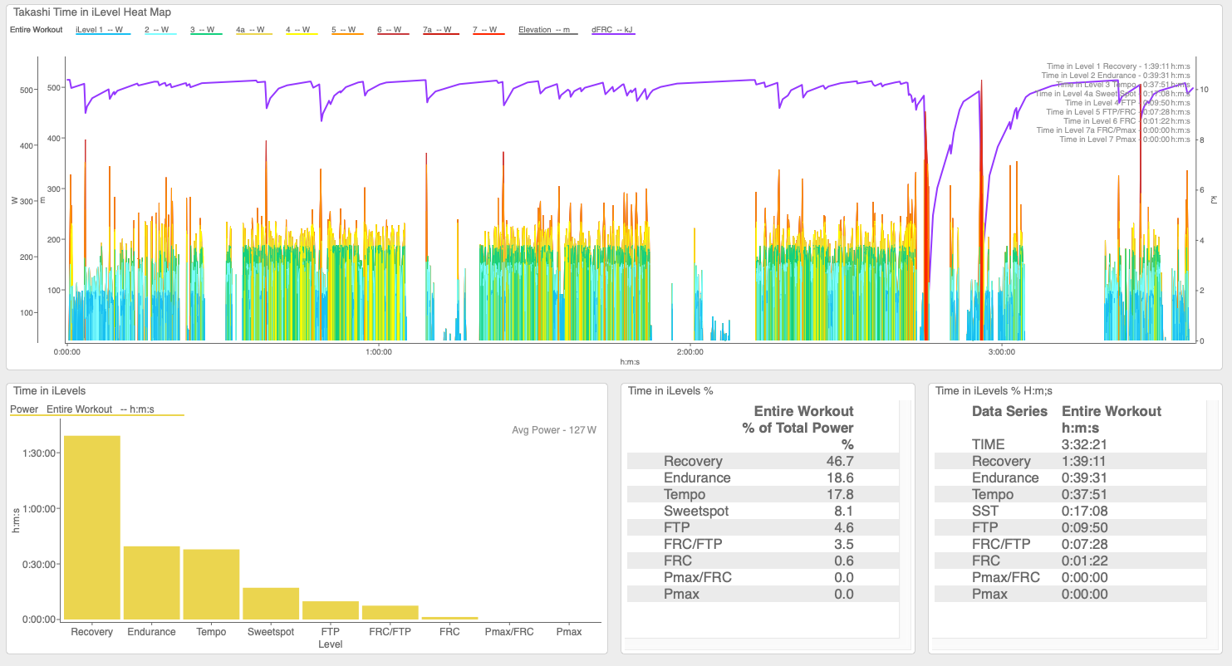Select the Sweetspot 8.1 percent table row
The width and height of the screenshot is (1232, 666).
763,511
